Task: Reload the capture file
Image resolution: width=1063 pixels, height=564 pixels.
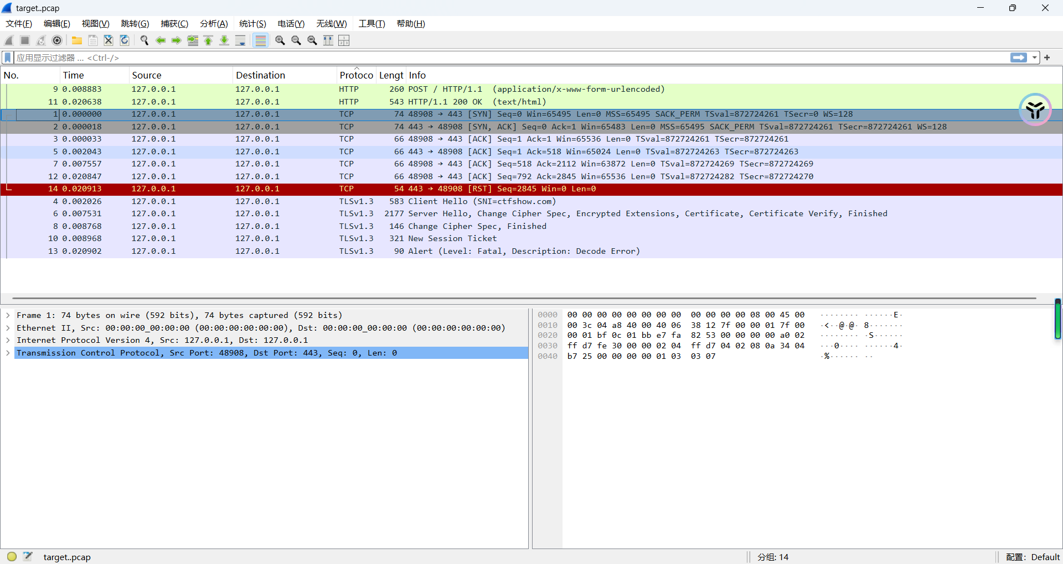Action: (125, 40)
